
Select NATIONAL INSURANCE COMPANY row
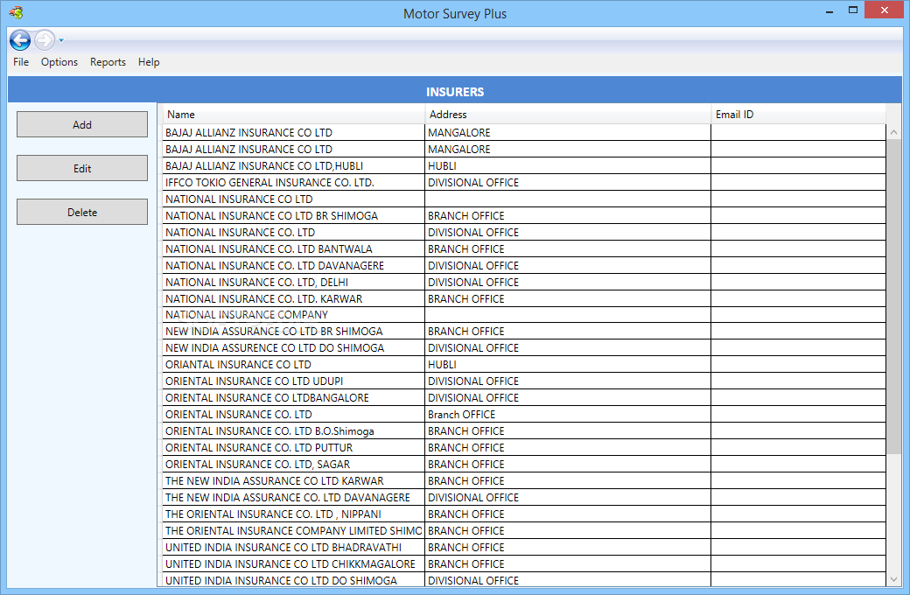click(x=524, y=315)
